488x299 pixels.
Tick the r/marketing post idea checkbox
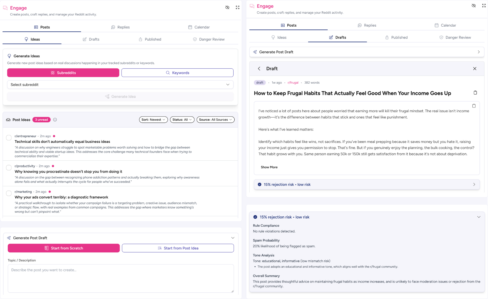click(9, 193)
